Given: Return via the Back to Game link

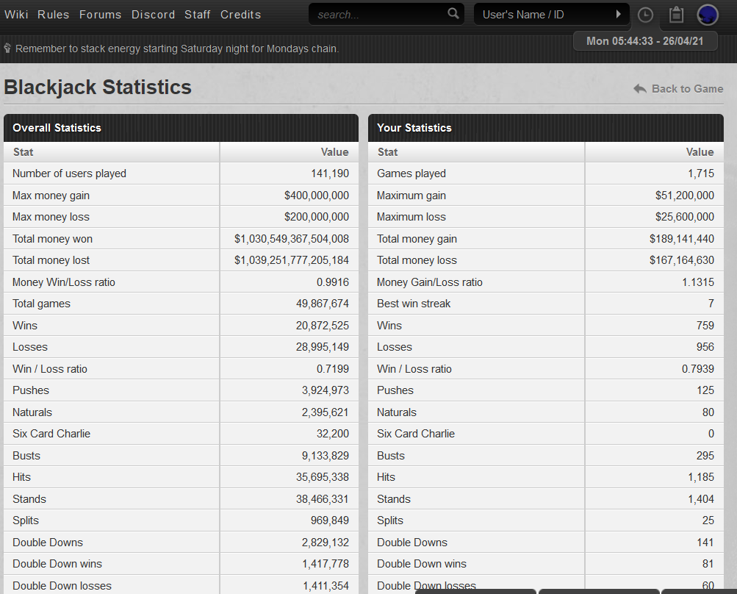Looking at the screenshot, I should [687, 89].
